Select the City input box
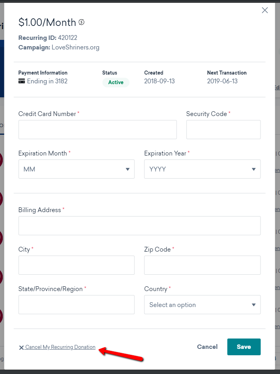280x374 pixels. click(x=77, y=265)
